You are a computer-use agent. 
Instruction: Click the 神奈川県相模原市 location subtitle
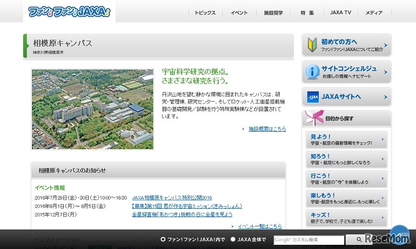tap(48, 53)
